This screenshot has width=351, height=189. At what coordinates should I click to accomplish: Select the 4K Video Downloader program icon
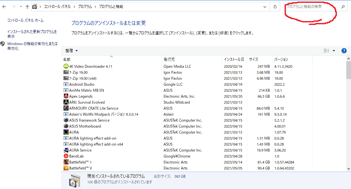point(66,66)
